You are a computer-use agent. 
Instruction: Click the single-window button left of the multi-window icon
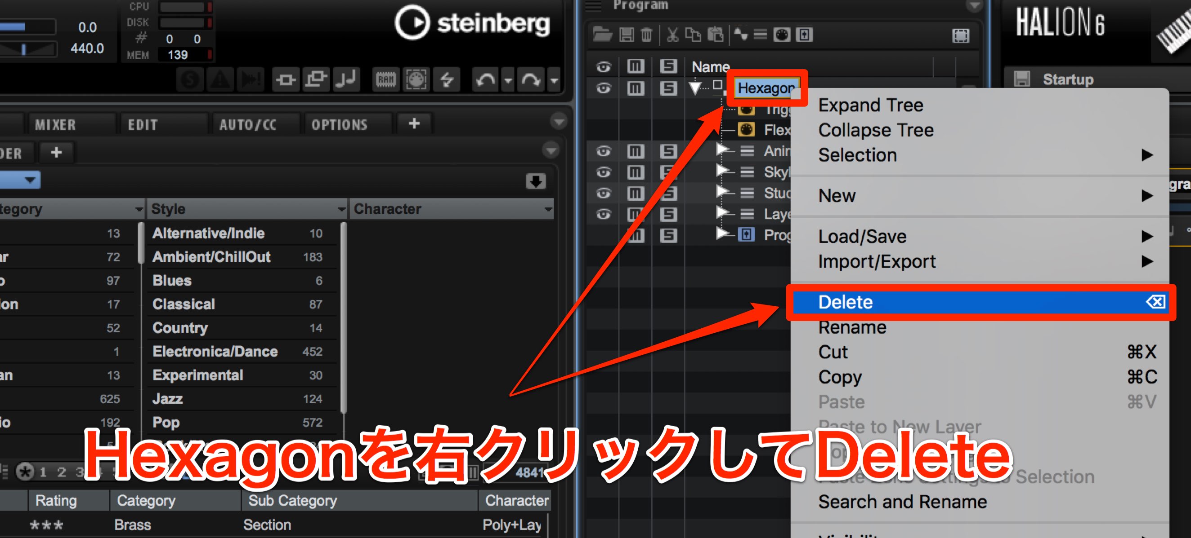[x=286, y=80]
